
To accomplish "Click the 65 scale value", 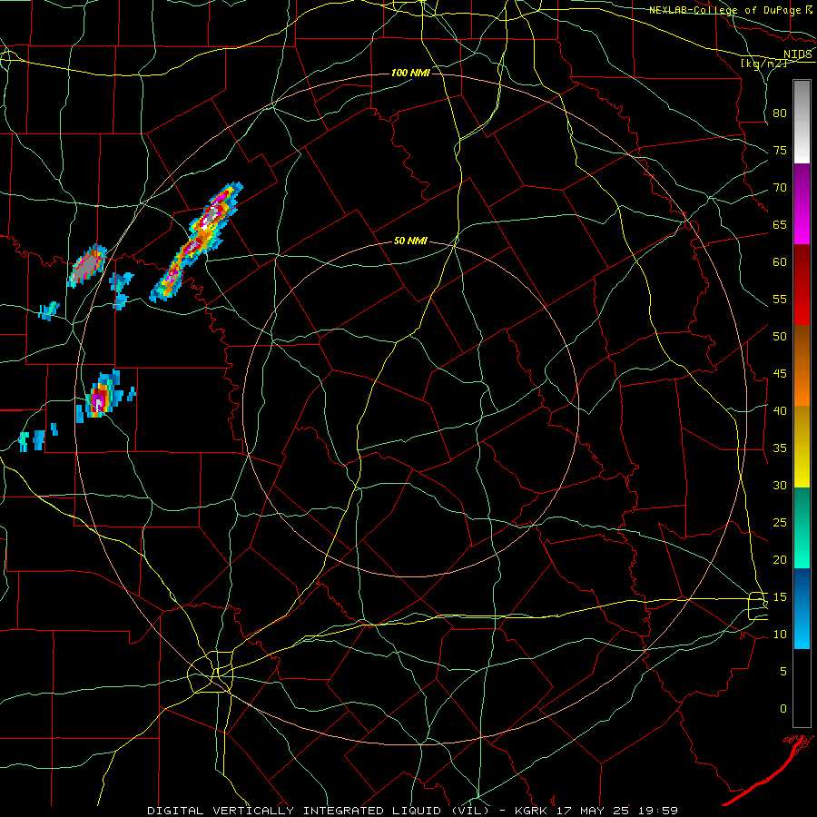I will pyautogui.click(x=780, y=224).
